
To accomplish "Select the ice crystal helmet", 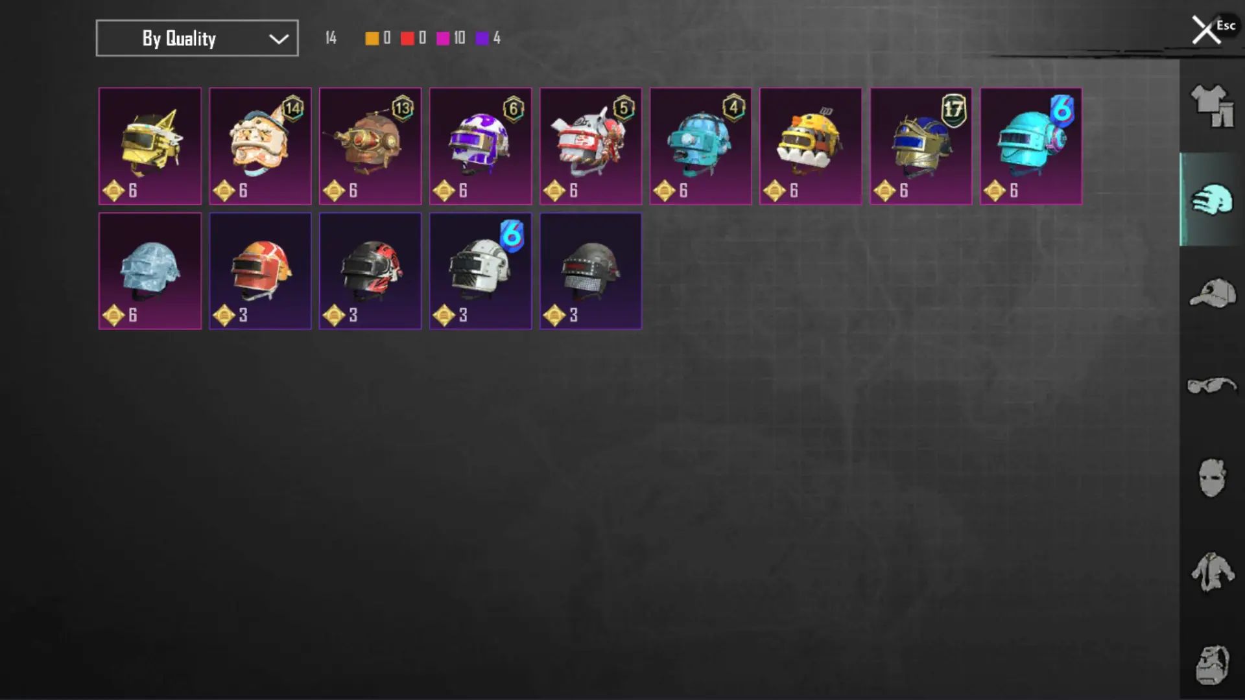I will pyautogui.click(x=150, y=271).
